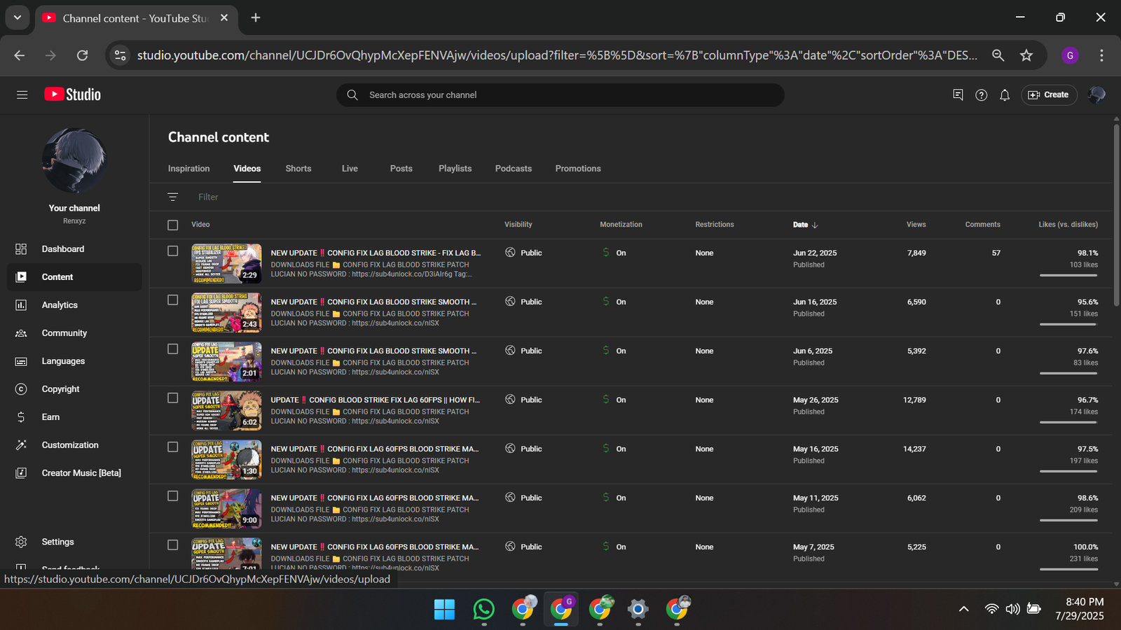
Task: Sort by the Date column header
Action: [x=805, y=225]
